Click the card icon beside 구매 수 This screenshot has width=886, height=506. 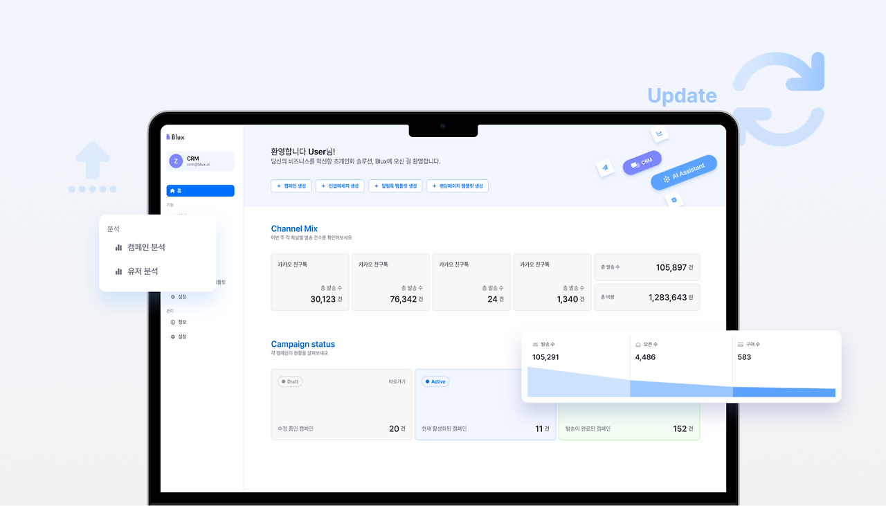pyautogui.click(x=741, y=344)
